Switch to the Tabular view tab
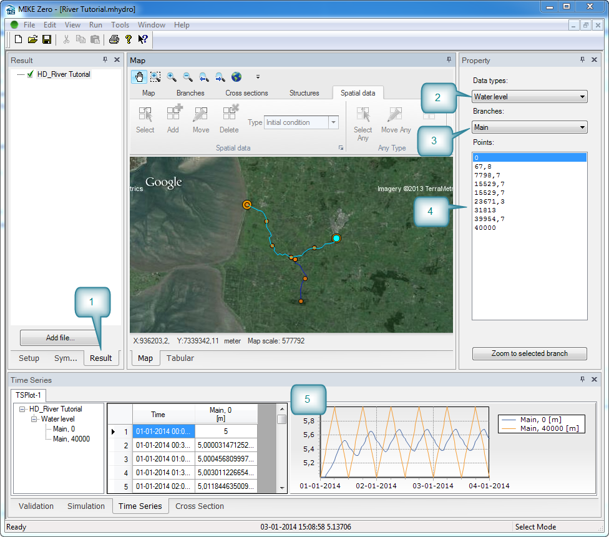609x537 pixels. pos(180,358)
